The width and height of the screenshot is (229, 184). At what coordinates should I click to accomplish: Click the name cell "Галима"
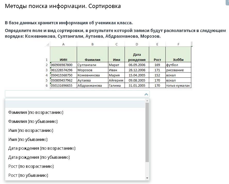[116, 85]
